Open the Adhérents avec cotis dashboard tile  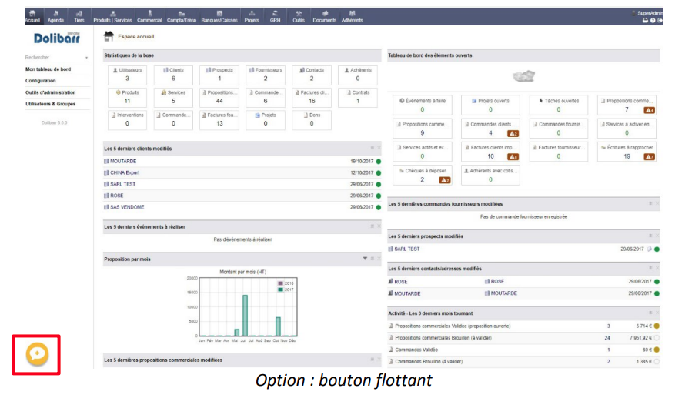tap(490, 176)
